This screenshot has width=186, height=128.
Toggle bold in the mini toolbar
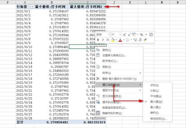point(98,40)
